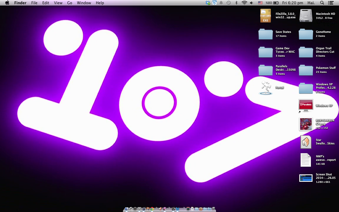Open the US flag input source menu
Viewport: 339px width, 212px height.
click(260, 3)
